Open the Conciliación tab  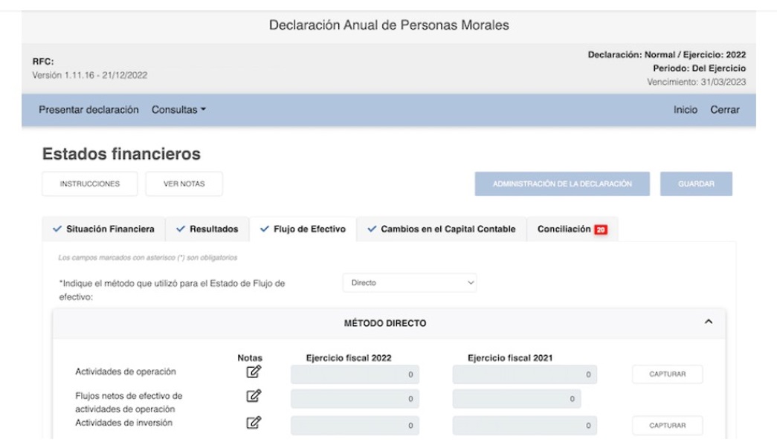pyautogui.click(x=564, y=230)
